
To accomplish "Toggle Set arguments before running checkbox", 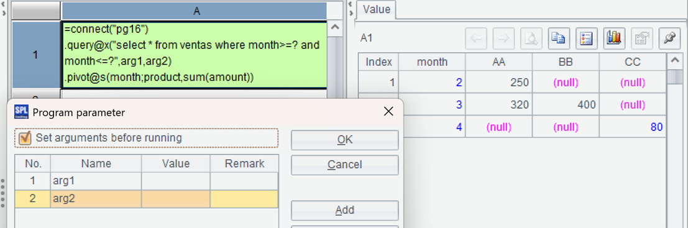I will click(25, 138).
